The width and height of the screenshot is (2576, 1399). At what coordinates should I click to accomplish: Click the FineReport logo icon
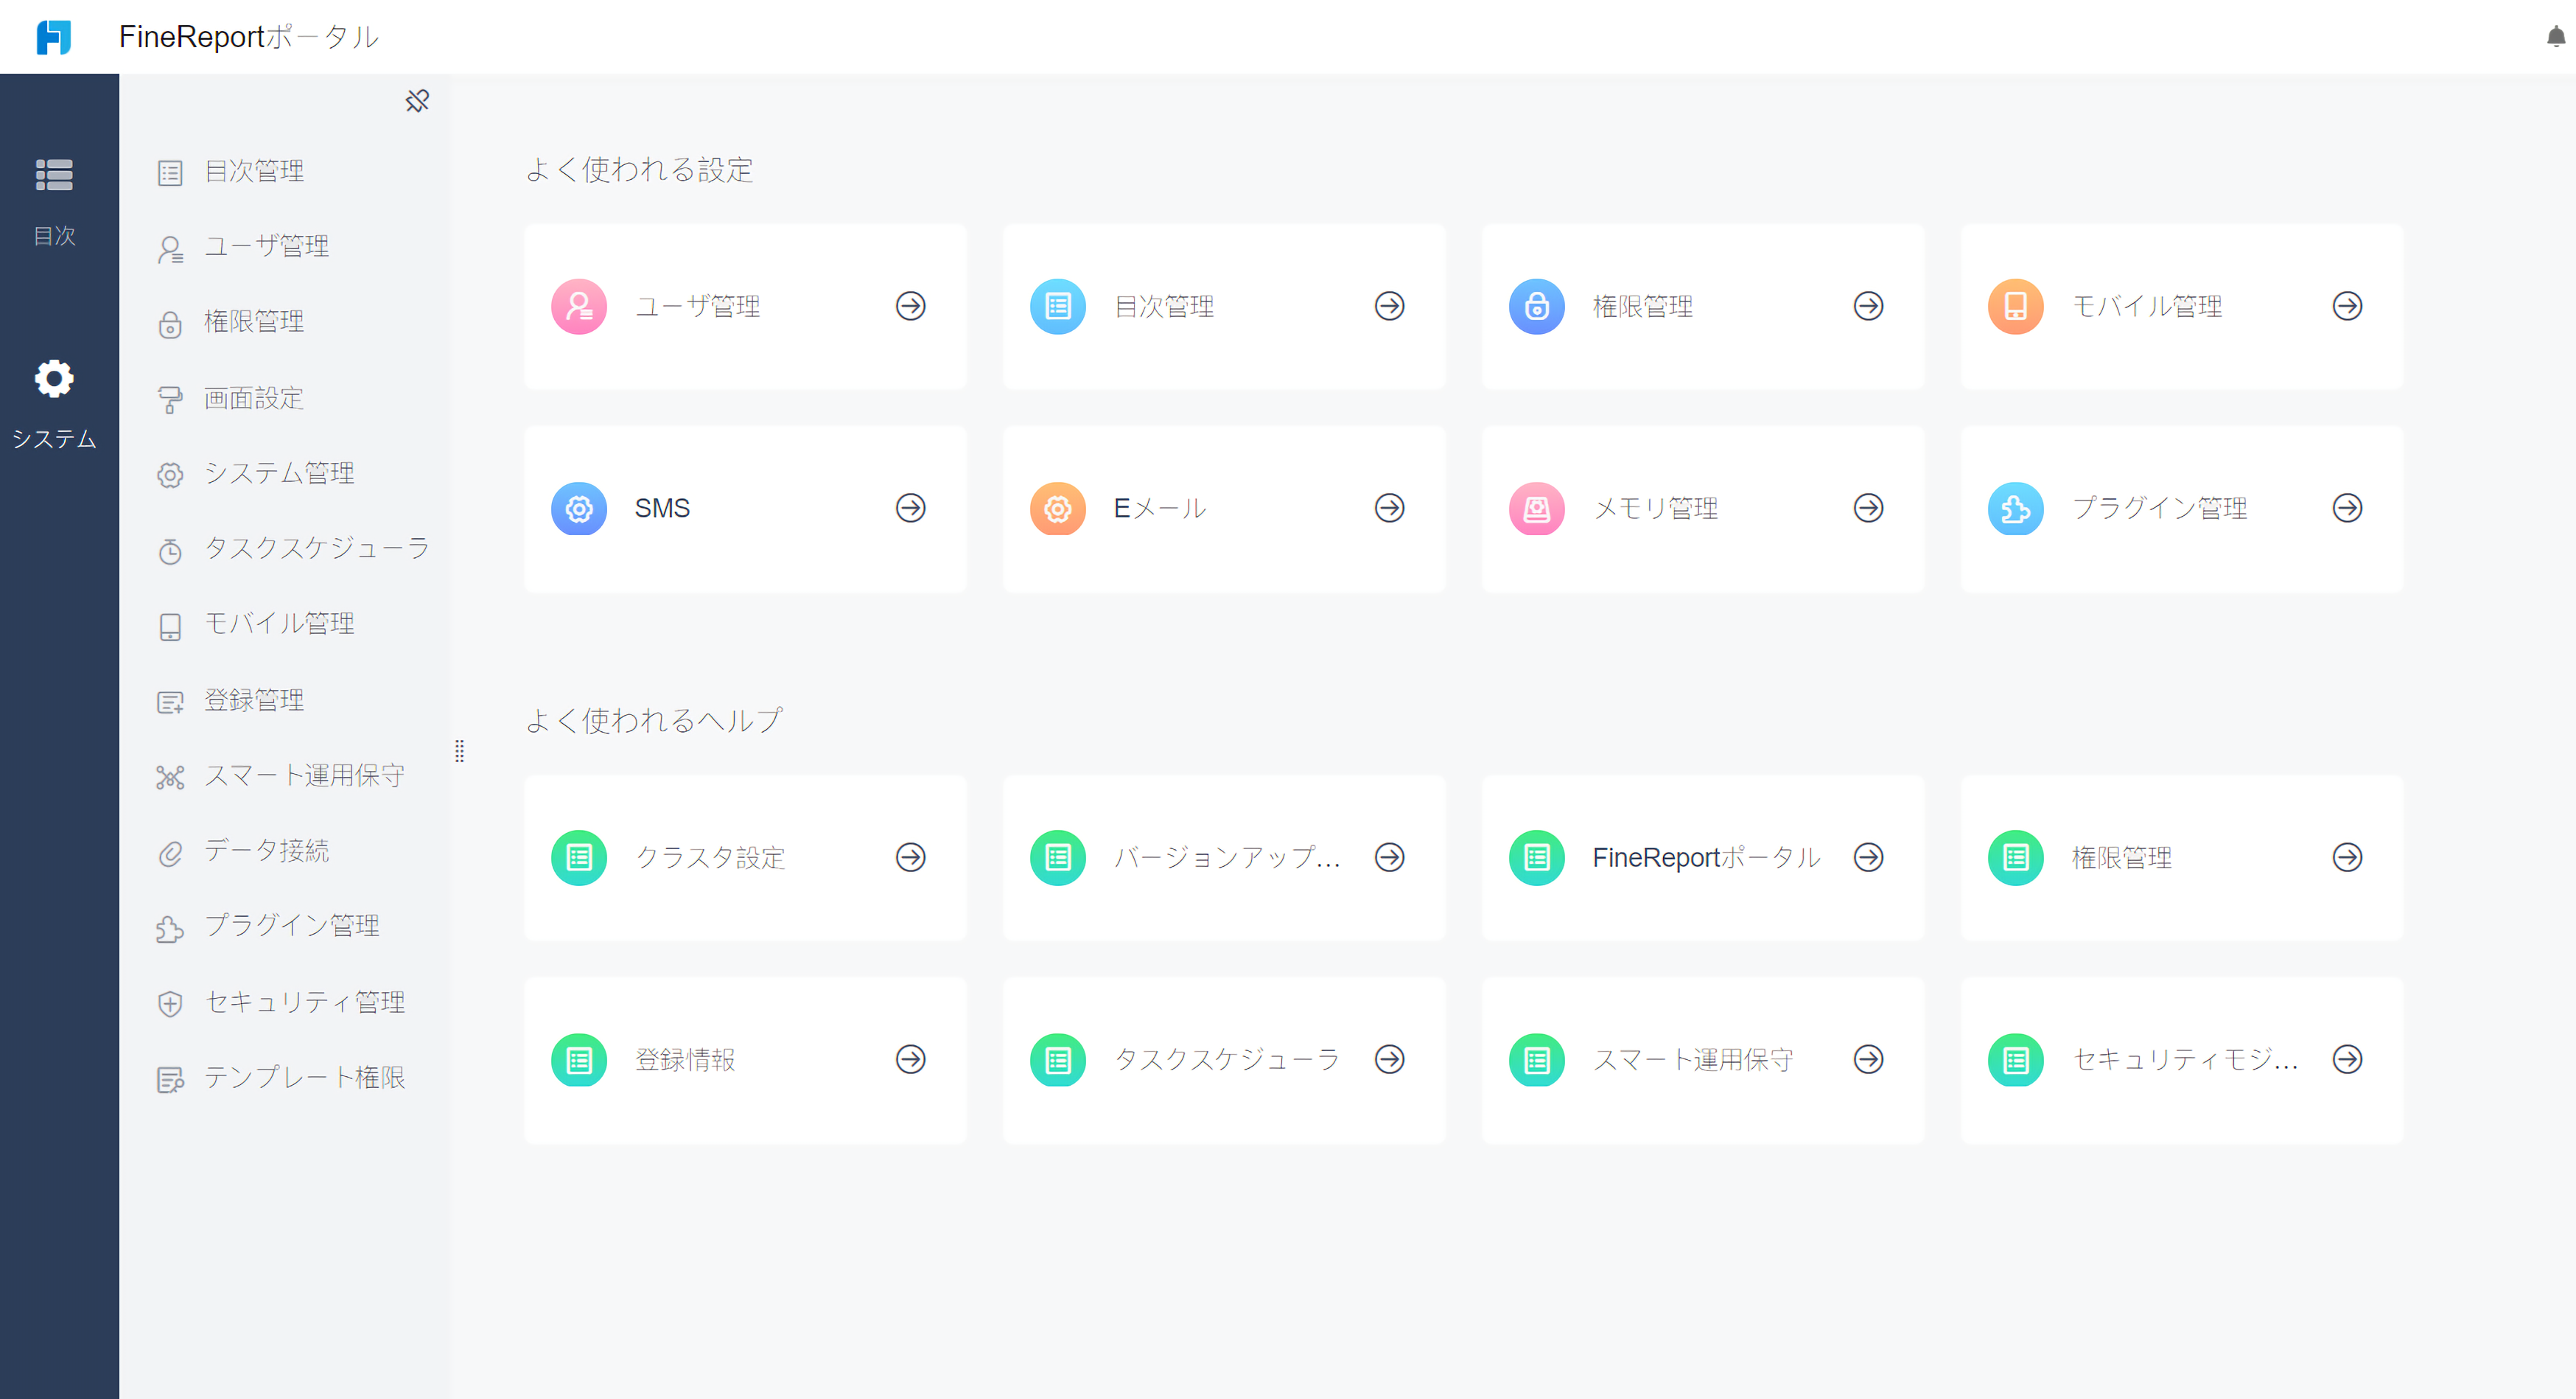click(x=54, y=37)
